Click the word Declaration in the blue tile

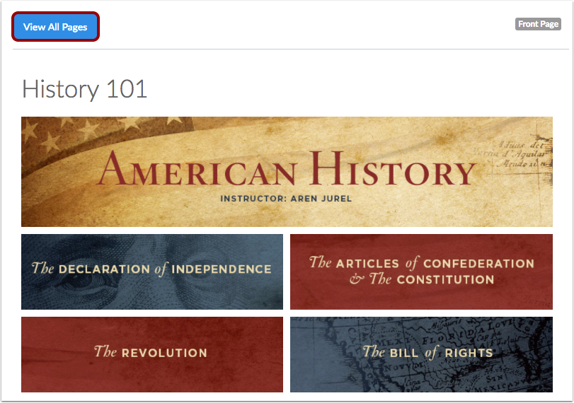tap(104, 269)
